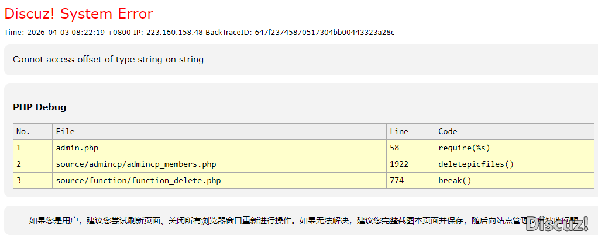This screenshot has width=598, height=238.
Task: Click line number 1922 cell
Action: (x=399, y=164)
